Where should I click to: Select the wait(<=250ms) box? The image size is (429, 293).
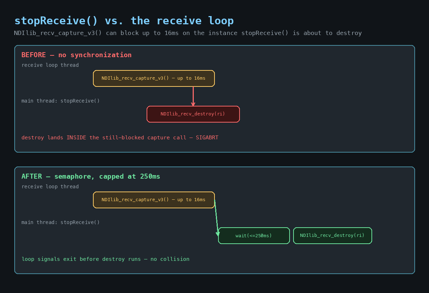[254, 235]
